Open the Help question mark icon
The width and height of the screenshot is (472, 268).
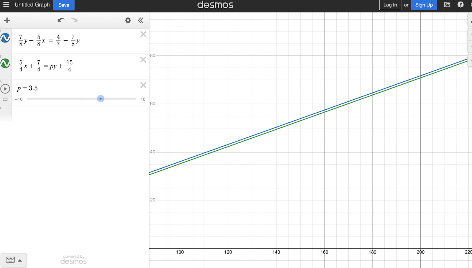pyautogui.click(x=460, y=5)
